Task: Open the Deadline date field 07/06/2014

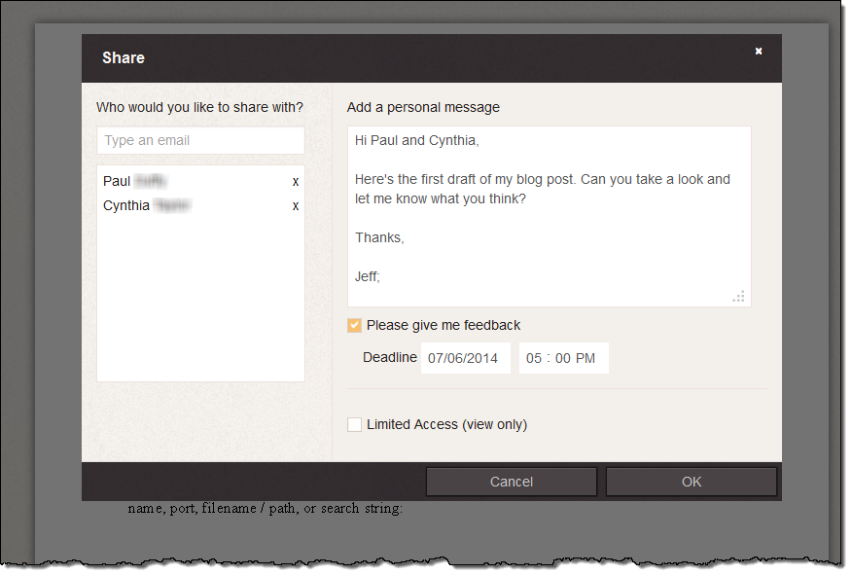Action: pos(464,358)
